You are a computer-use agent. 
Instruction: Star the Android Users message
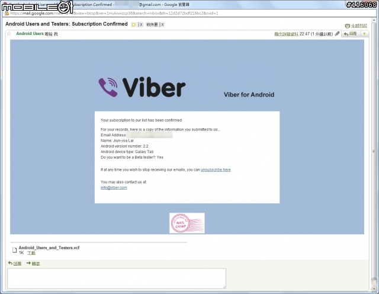pos(9,33)
